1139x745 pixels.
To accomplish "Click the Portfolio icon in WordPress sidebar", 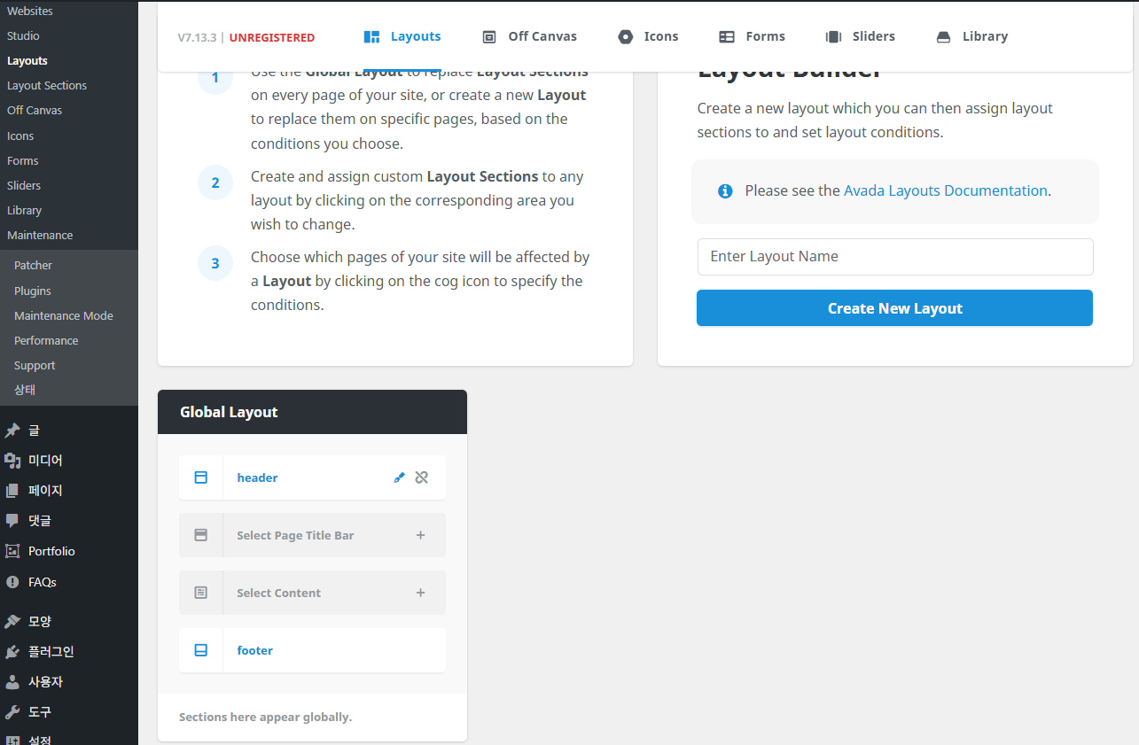I will click(x=12, y=551).
